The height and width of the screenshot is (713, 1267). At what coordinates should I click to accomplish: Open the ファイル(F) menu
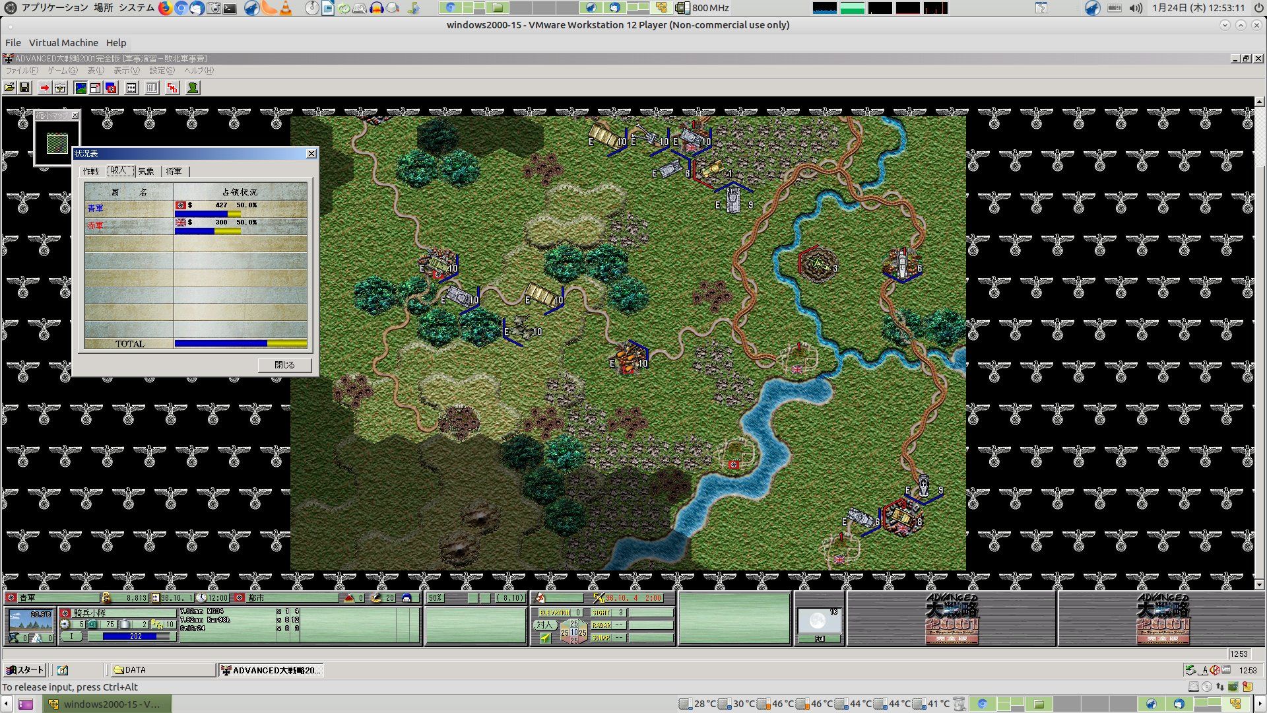point(22,71)
